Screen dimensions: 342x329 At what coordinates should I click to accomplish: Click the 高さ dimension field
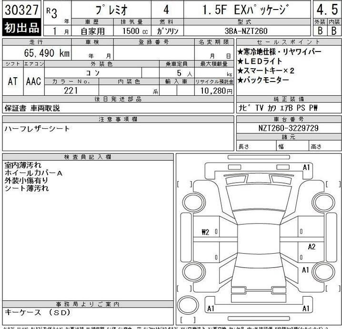coord(325,146)
